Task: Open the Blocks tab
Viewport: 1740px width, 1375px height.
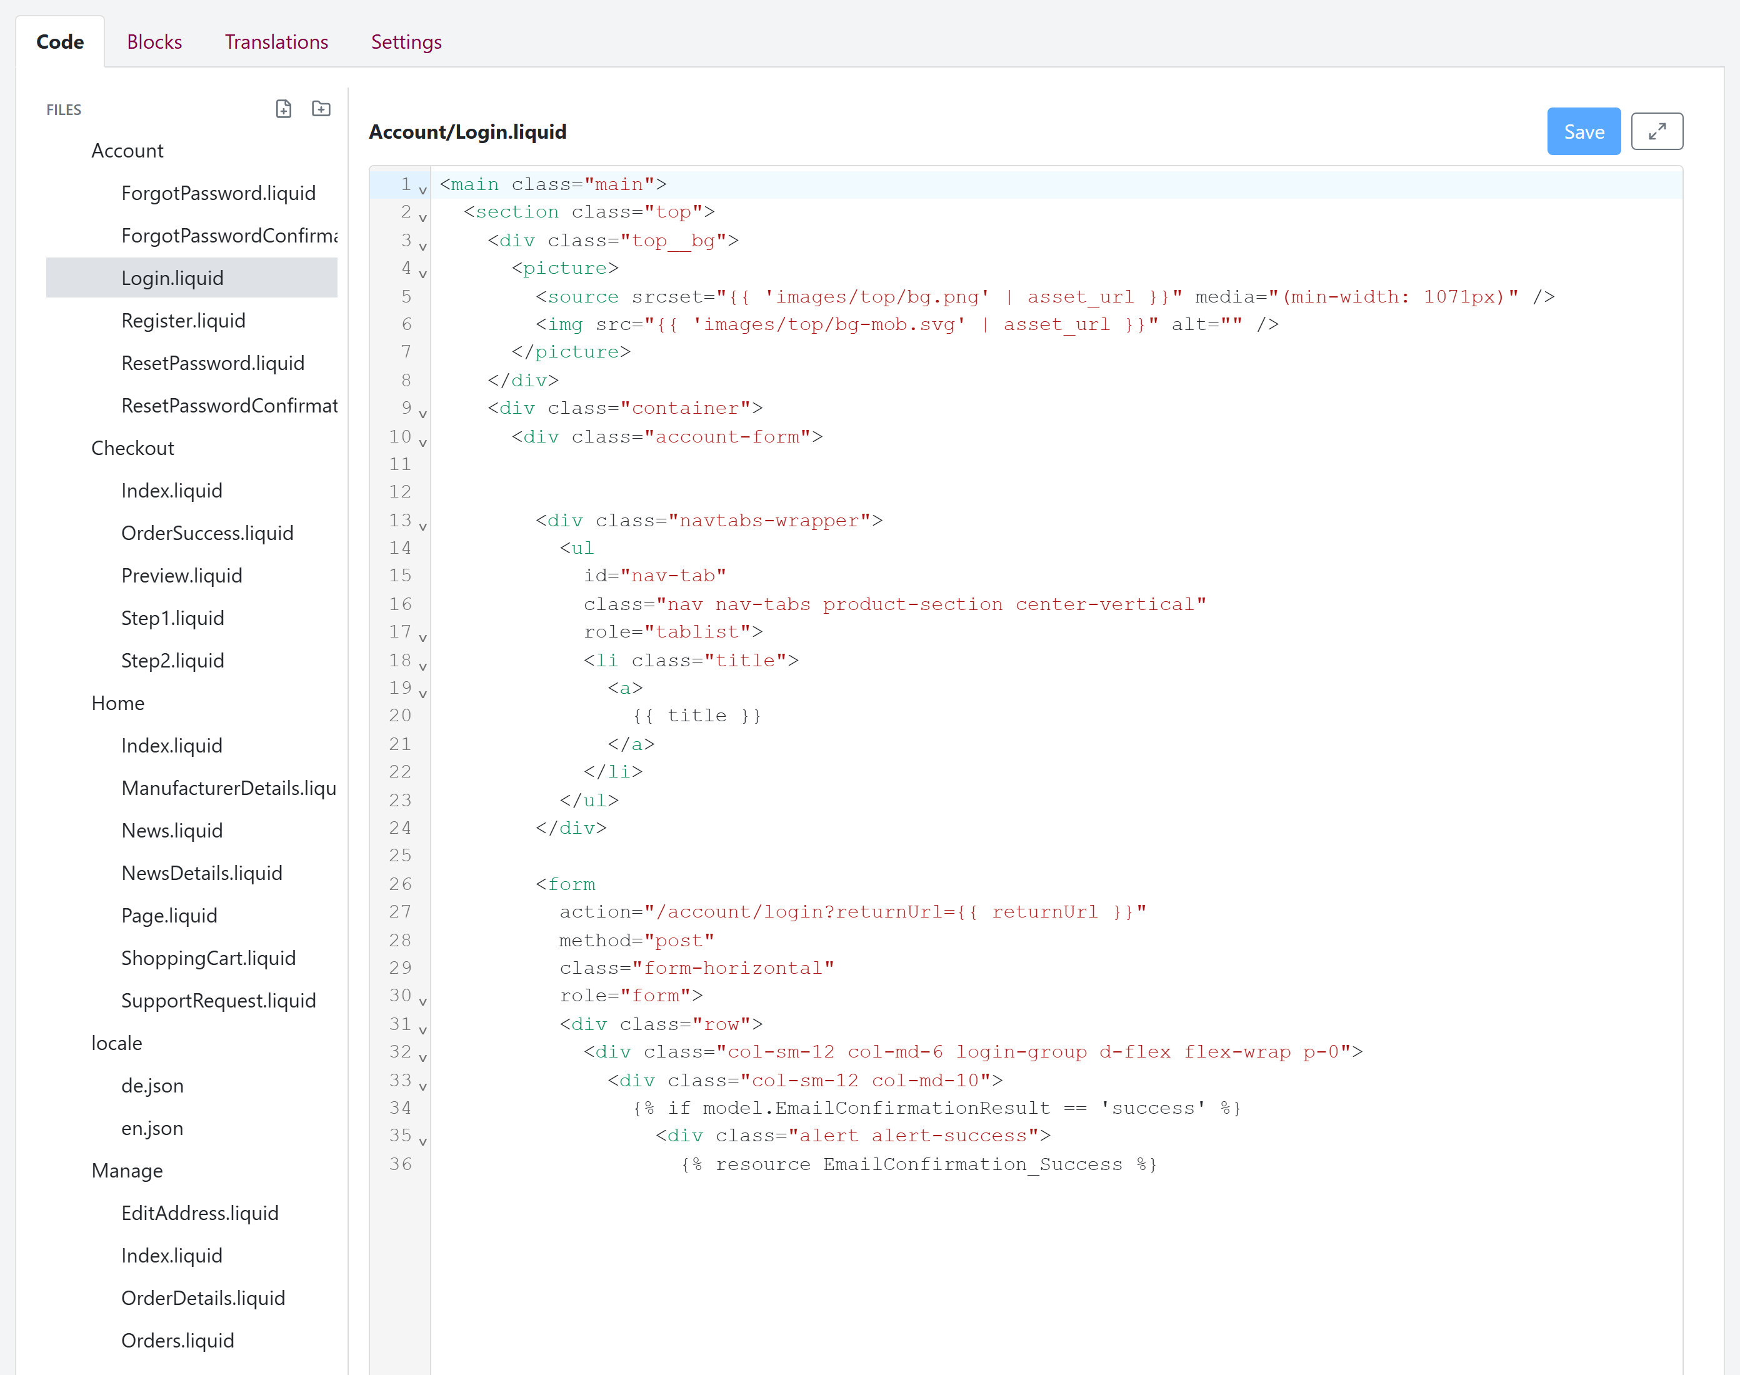Action: click(x=154, y=42)
